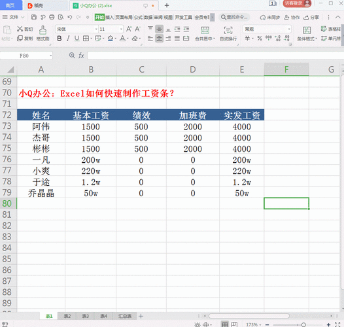
Task: Expand the borders dropdown arrow
Action: 91,39
